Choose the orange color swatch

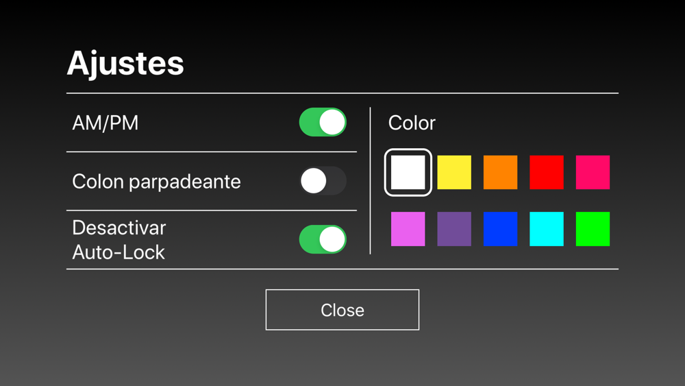tap(500, 172)
